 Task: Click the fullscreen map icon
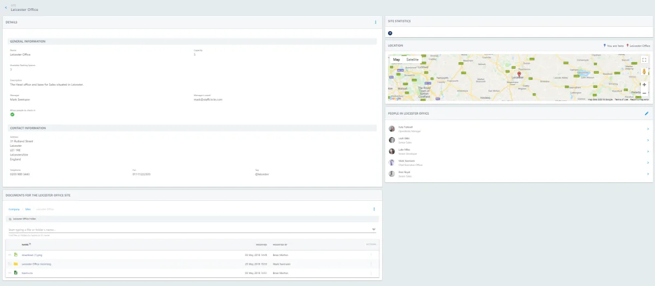(x=644, y=59)
